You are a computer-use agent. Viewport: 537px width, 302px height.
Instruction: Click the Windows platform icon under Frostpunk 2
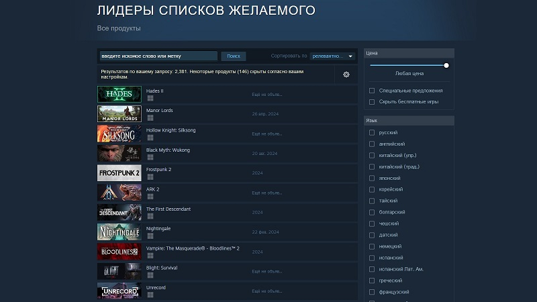150,177
